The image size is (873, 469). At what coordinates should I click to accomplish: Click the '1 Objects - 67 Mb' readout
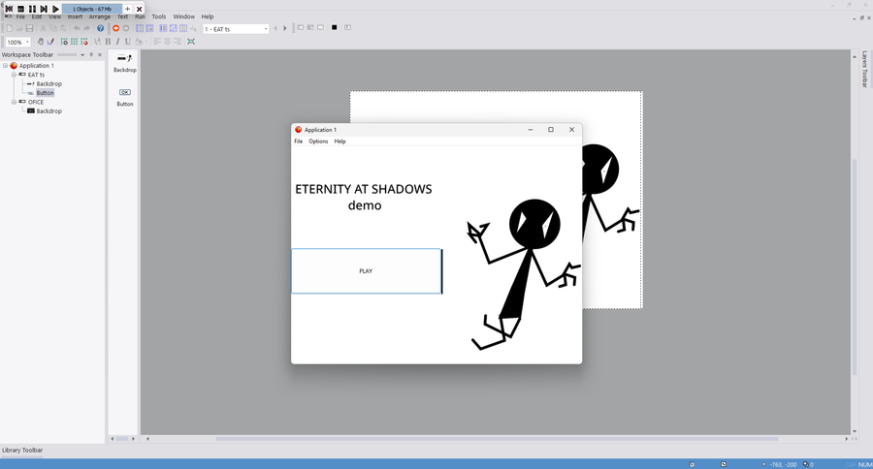(92, 9)
